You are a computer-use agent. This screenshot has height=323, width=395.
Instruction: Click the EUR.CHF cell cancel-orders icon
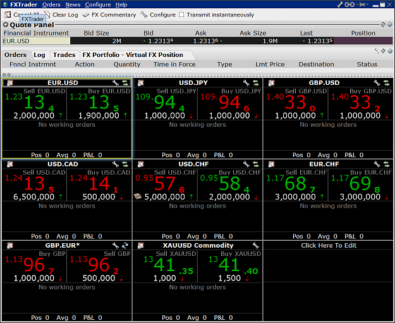click(x=271, y=164)
